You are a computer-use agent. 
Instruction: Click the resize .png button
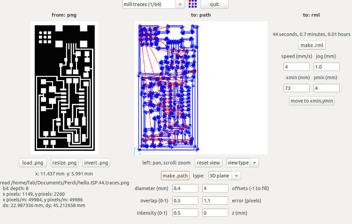coord(64,163)
